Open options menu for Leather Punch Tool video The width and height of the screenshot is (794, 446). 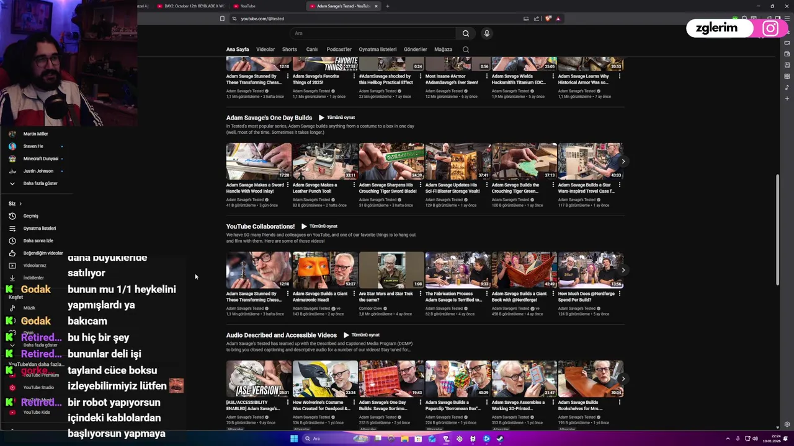(x=354, y=185)
